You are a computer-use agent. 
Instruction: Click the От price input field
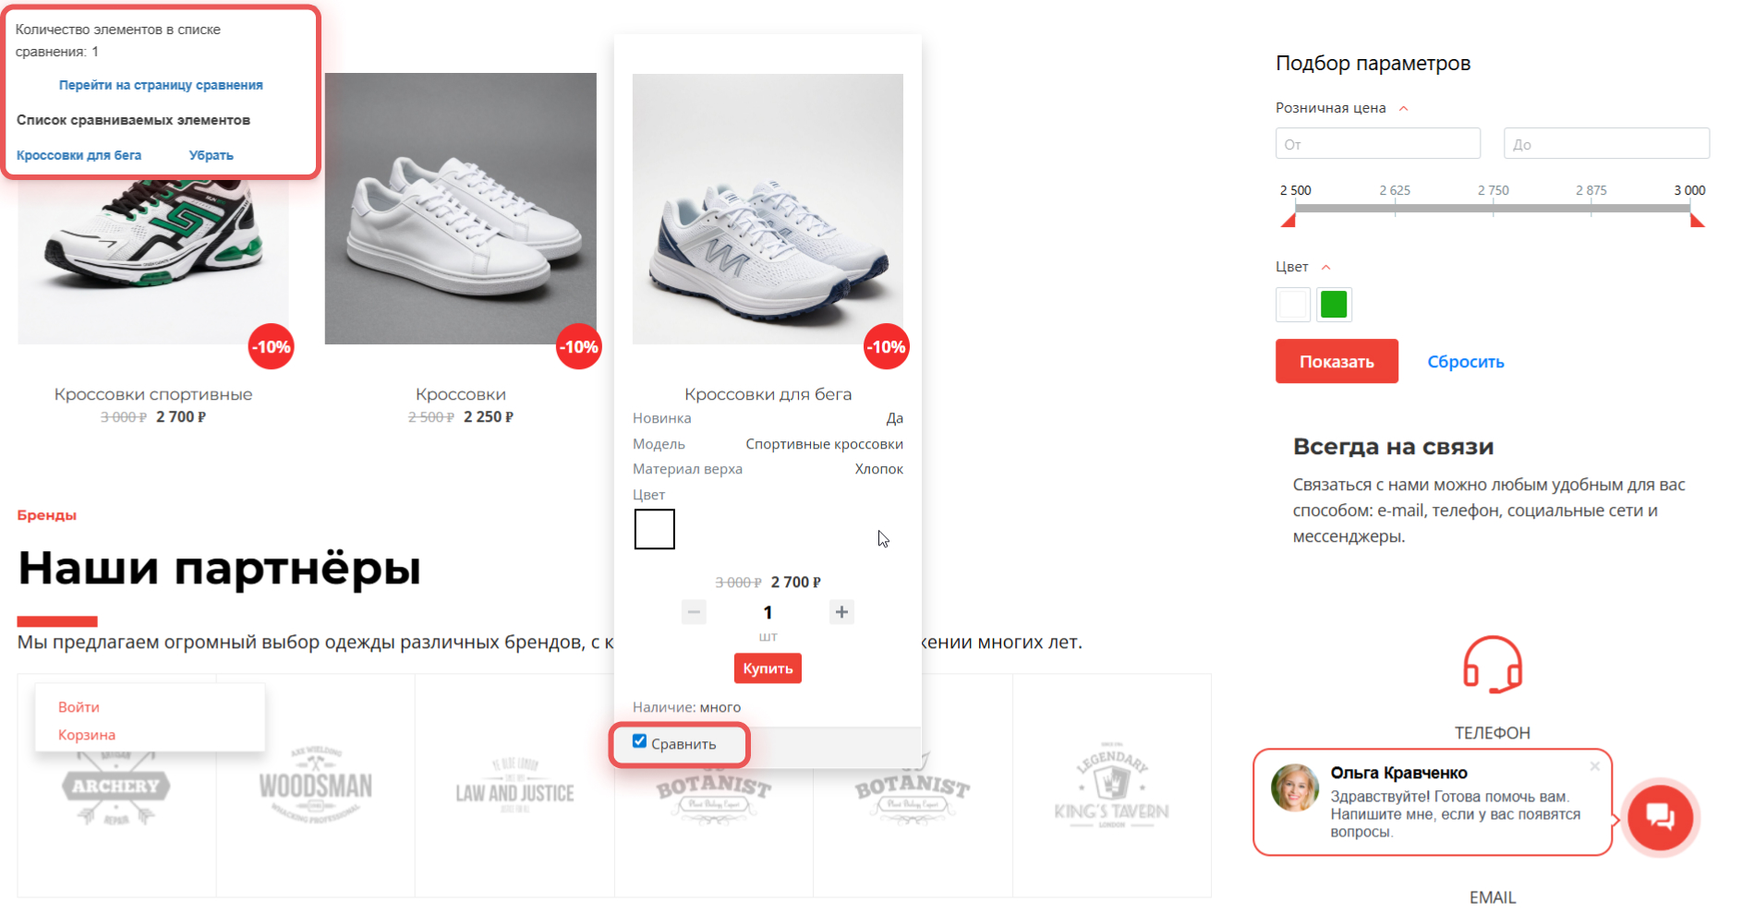coord(1377,144)
